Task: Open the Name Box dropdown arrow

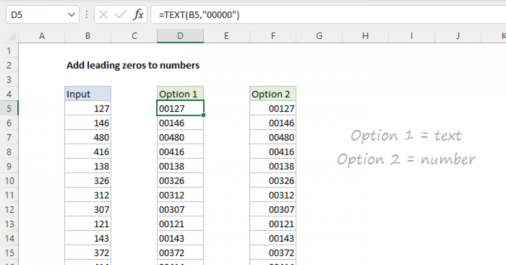Action: tap(70, 15)
